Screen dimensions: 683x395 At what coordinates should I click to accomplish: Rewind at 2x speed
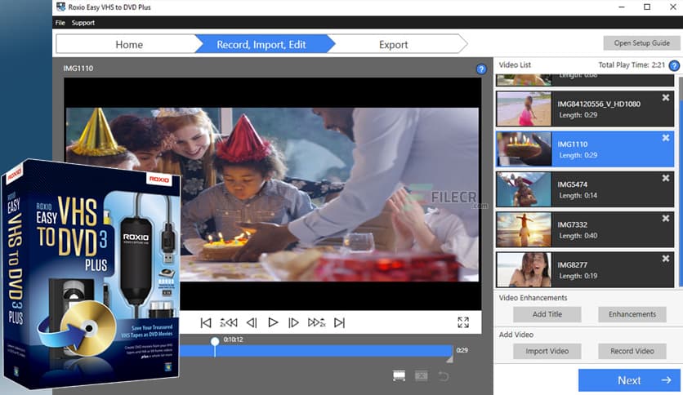point(229,323)
